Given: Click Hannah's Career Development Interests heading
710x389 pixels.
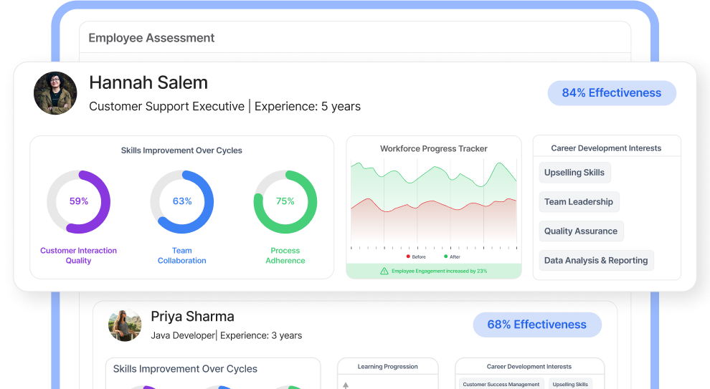Looking at the screenshot, I should [606, 148].
